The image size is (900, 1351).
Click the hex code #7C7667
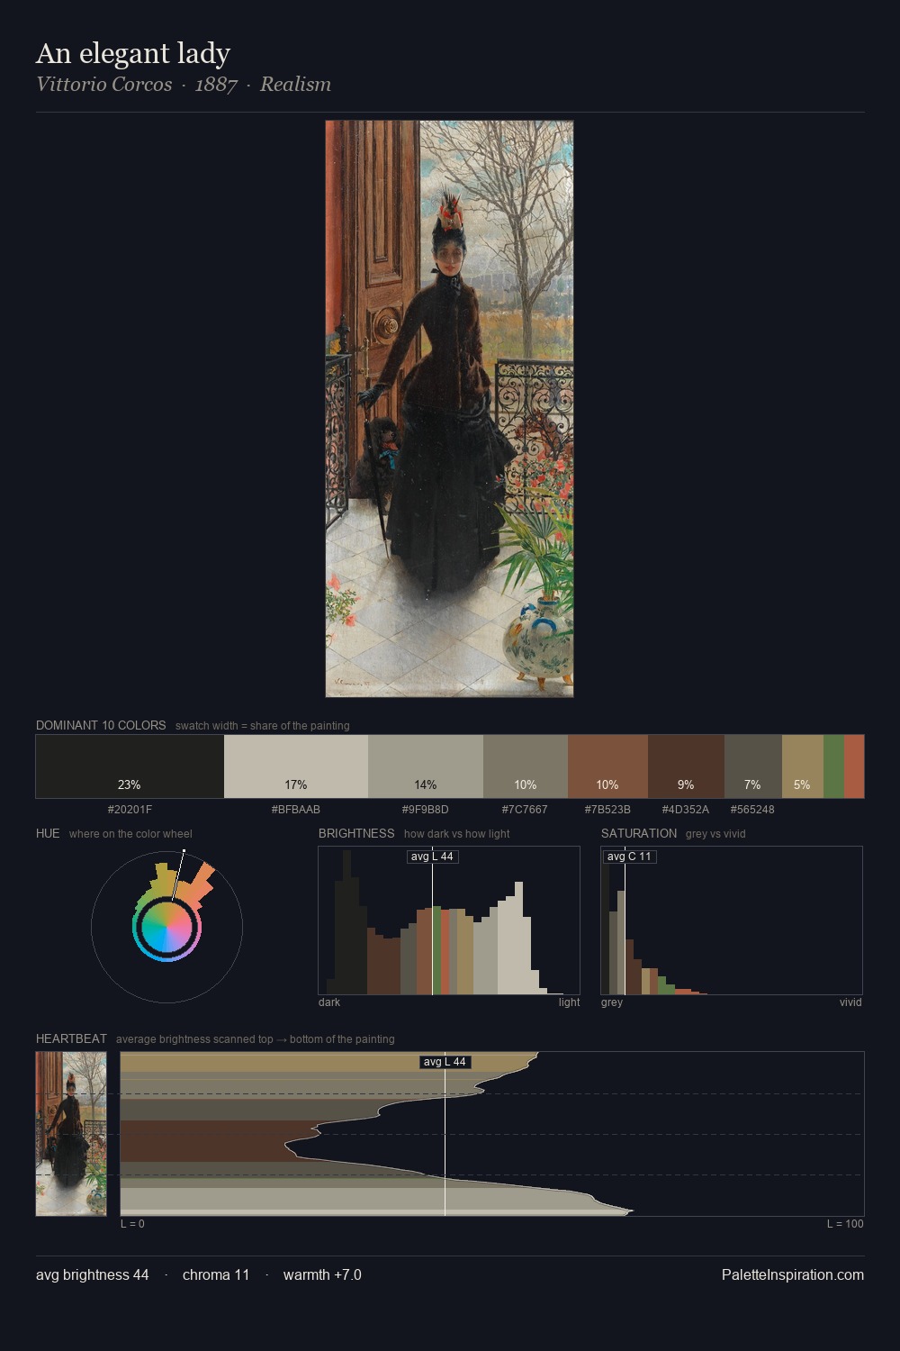pyautogui.click(x=525, y=810)
